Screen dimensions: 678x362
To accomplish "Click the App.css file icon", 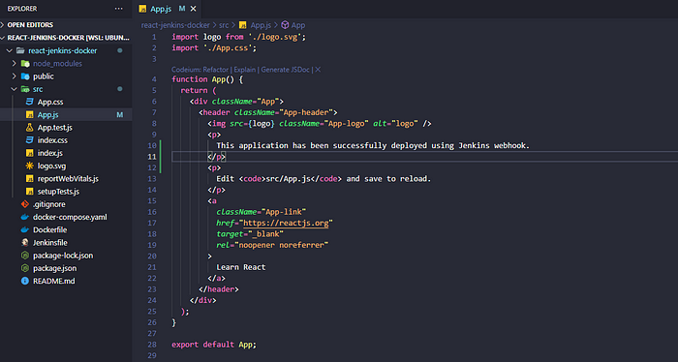I will click(x=29, y=102).
